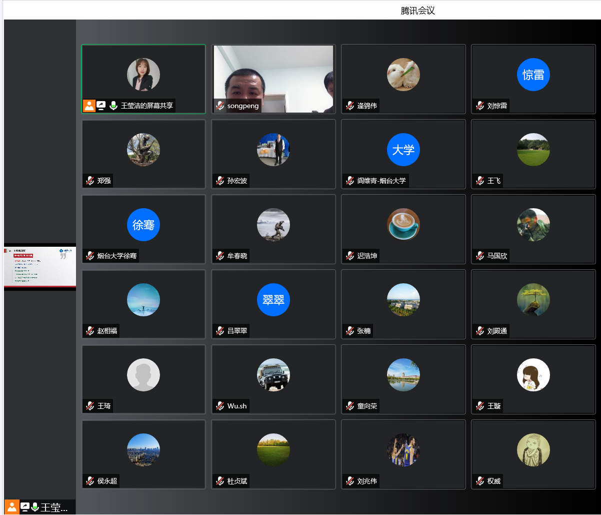The image size is (601, 515).
Task: Click the muted mic icon beside 权威
Action: pos(480,481)
